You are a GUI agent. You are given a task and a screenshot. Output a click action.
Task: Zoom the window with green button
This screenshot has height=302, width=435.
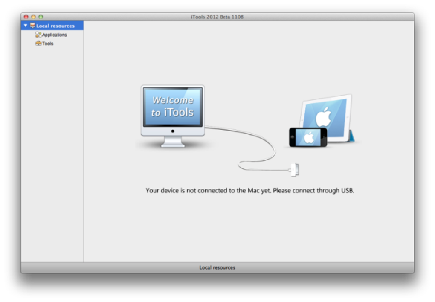coord(41,17)
